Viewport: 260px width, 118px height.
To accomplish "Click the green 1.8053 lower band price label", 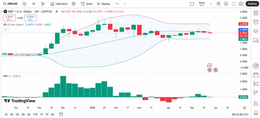I will pos(243,39).
